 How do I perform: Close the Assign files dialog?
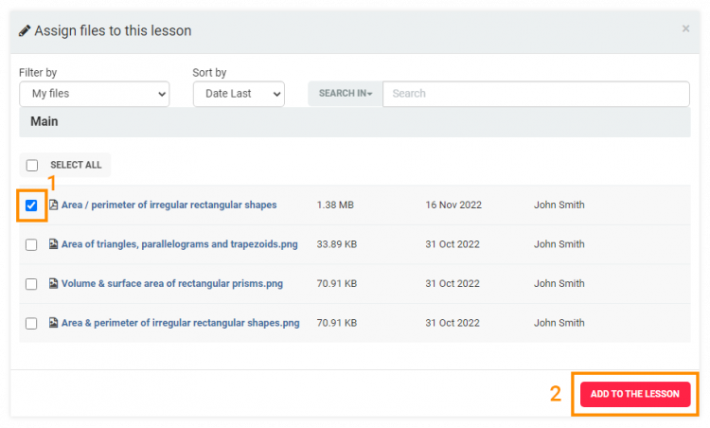[685, 29]
